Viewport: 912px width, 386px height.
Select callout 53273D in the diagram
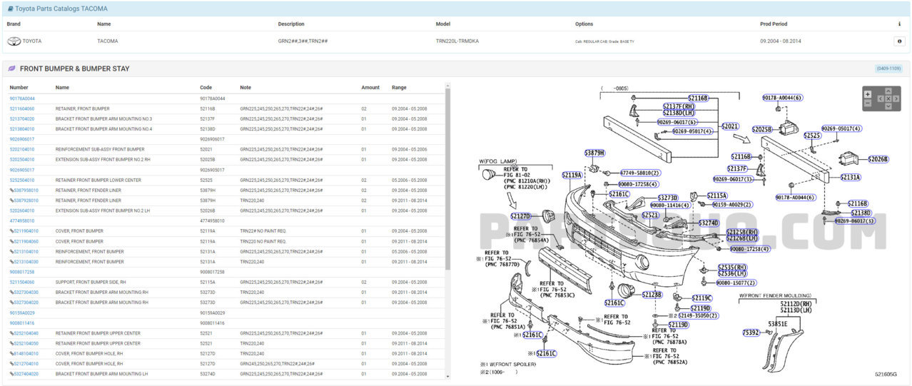point(668,198)
